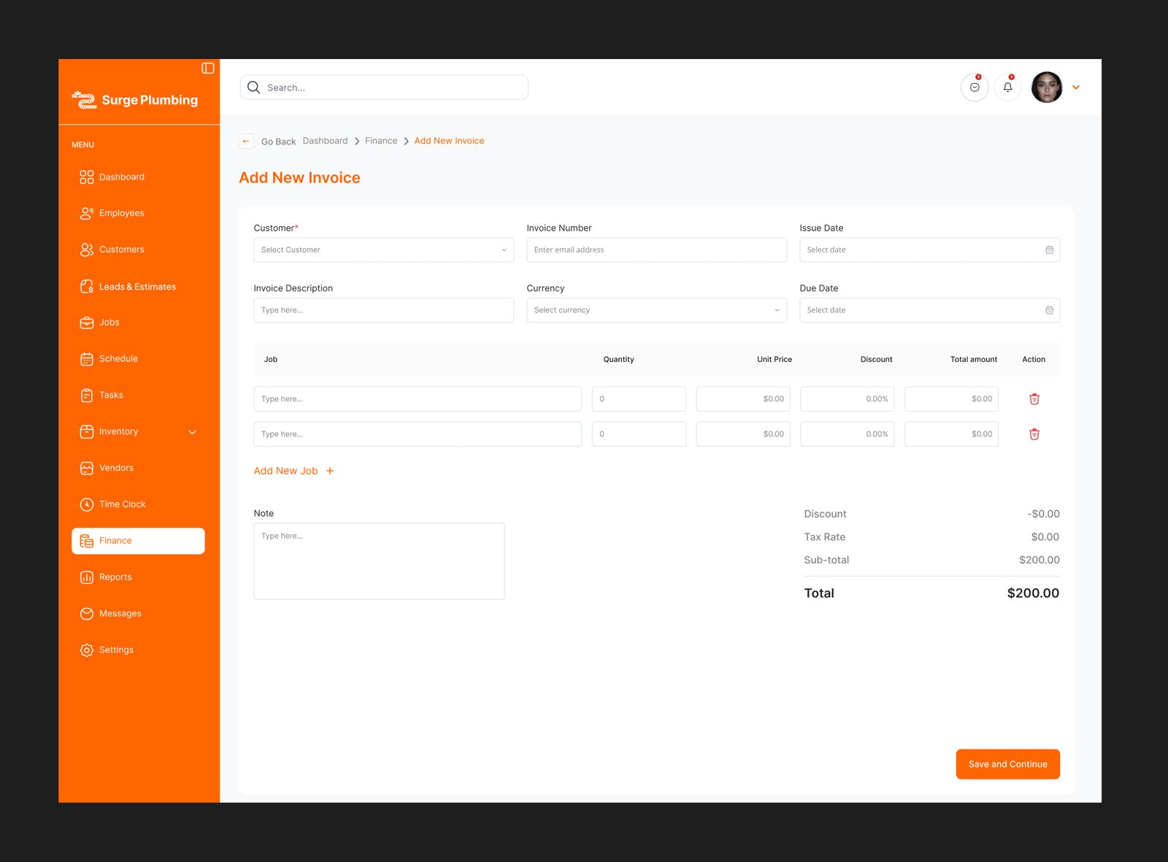
Task: Open Issue Date calendar picker
Action: pos(1049,250)
